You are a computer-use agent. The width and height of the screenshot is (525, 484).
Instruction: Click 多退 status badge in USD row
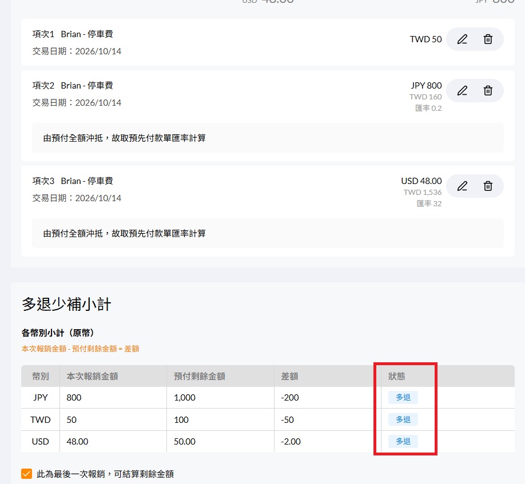click(403, 442)
